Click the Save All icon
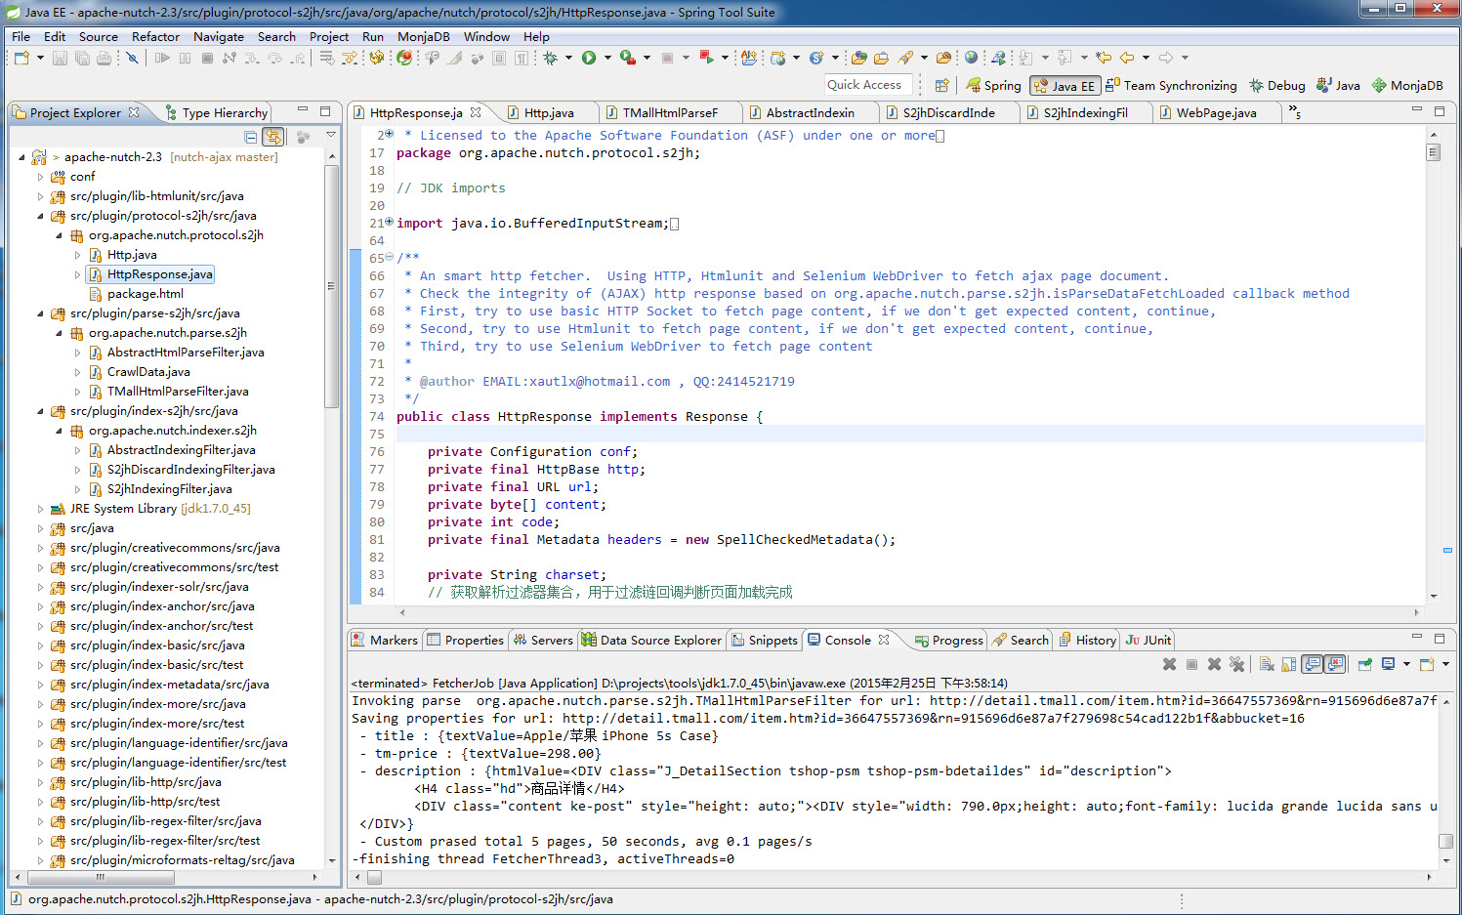The height and width of the screenshot is (915, 1462). coord(82,59)
